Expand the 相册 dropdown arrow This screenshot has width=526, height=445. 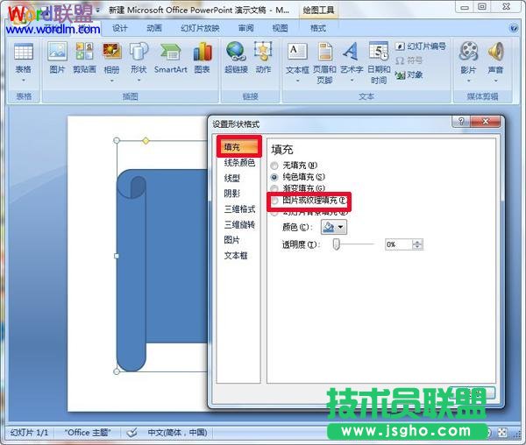tap(111, 81)
